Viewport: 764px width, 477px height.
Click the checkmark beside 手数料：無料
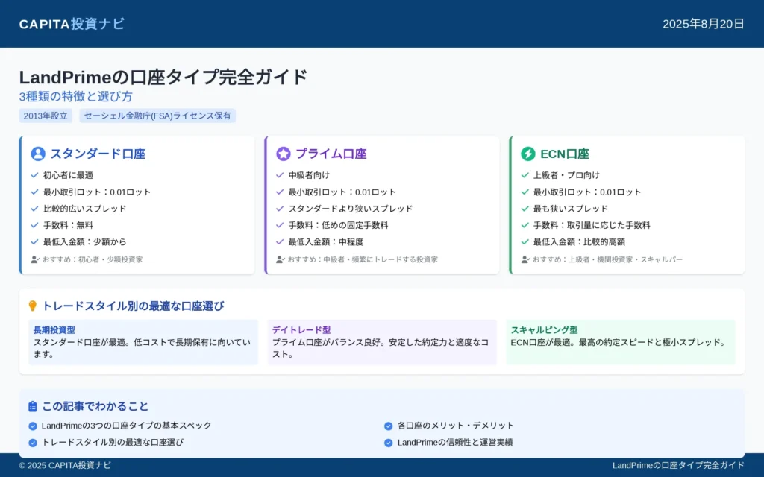tap(34, 225)
